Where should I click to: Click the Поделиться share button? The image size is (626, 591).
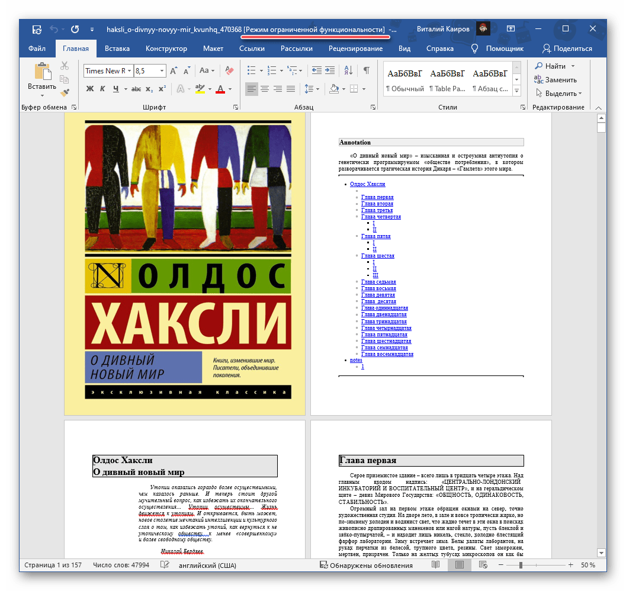tap(567, 49)
